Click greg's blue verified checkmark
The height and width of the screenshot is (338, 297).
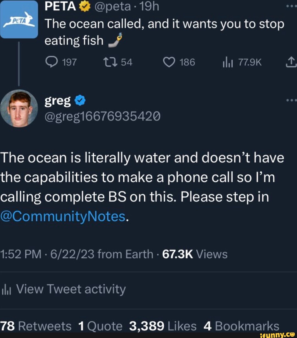tap(80, 101)
